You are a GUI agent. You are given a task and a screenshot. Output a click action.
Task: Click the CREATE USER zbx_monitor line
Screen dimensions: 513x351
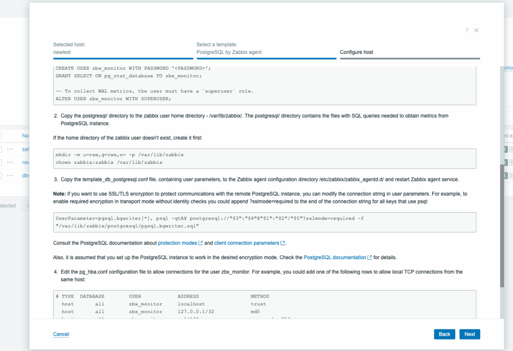[133, 68]
